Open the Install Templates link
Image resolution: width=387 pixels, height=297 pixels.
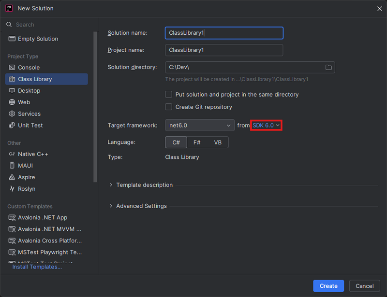37,267
